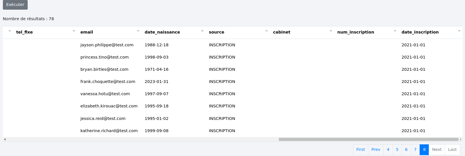Click the sort arrow for email column

coord(138,31)
